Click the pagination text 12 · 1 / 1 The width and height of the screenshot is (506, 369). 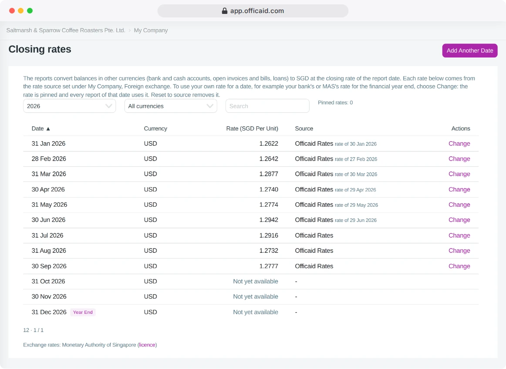coord(33,330)
